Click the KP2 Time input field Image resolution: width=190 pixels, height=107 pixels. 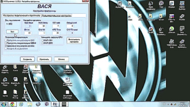56,33
